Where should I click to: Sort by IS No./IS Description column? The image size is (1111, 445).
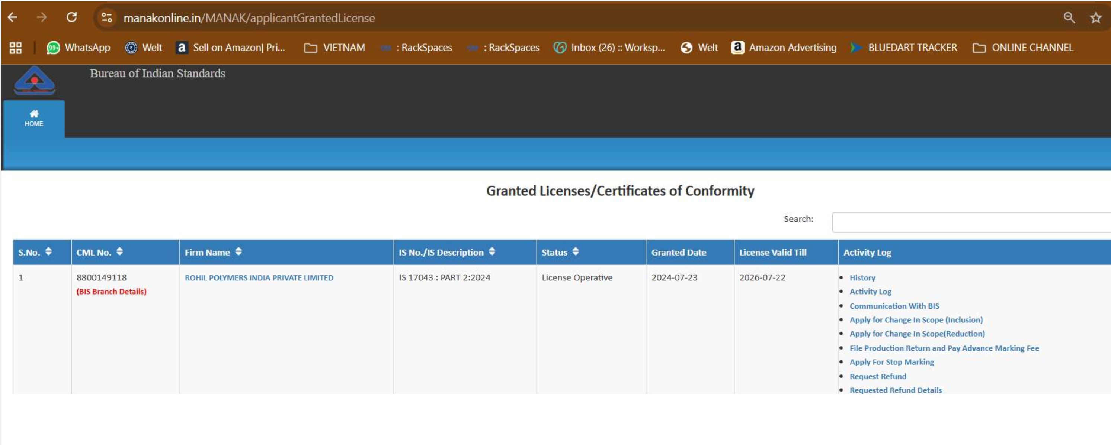[x=492, y=251]
